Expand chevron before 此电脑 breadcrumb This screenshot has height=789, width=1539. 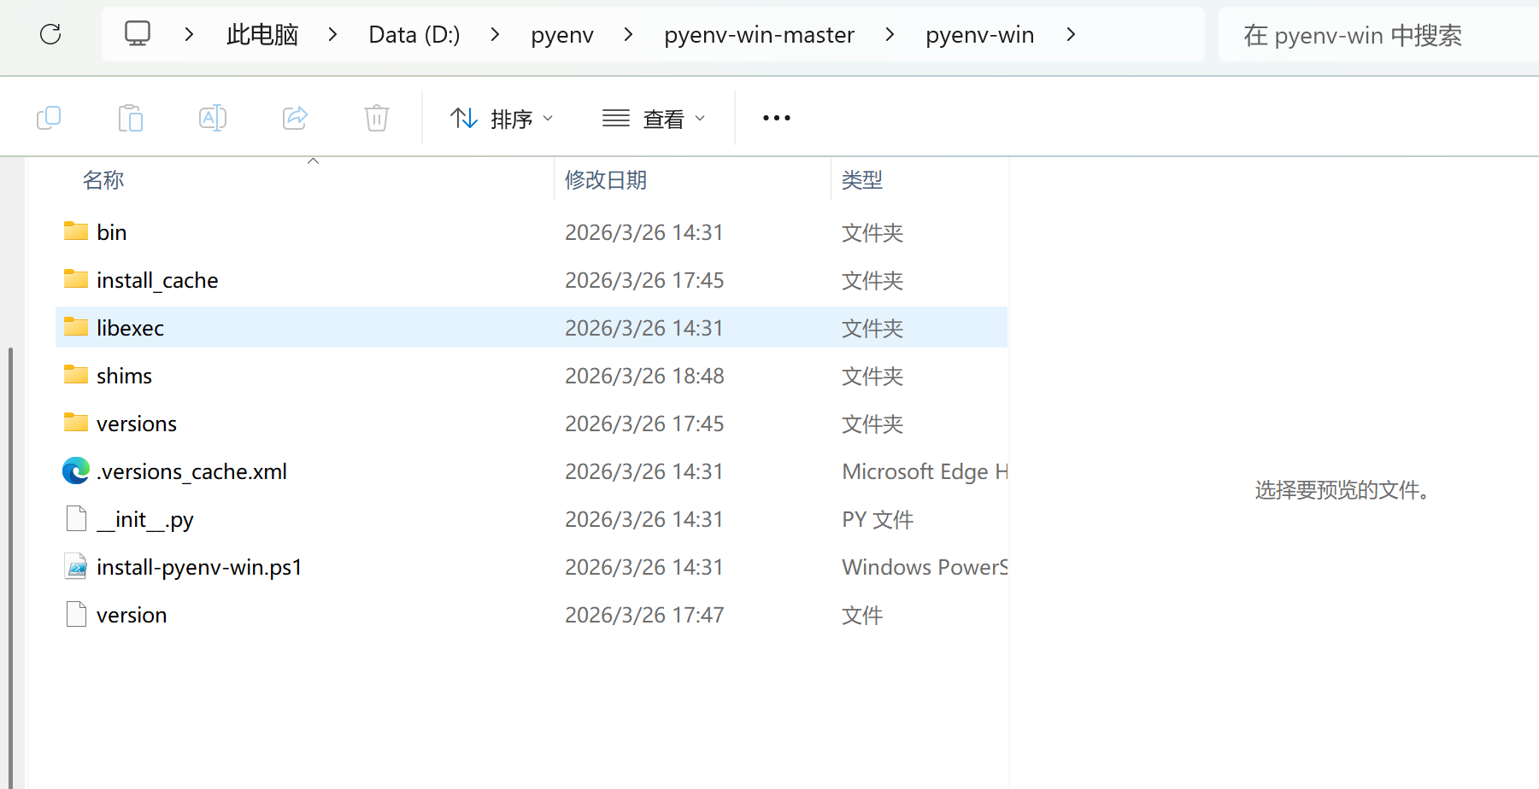(190, 34)
